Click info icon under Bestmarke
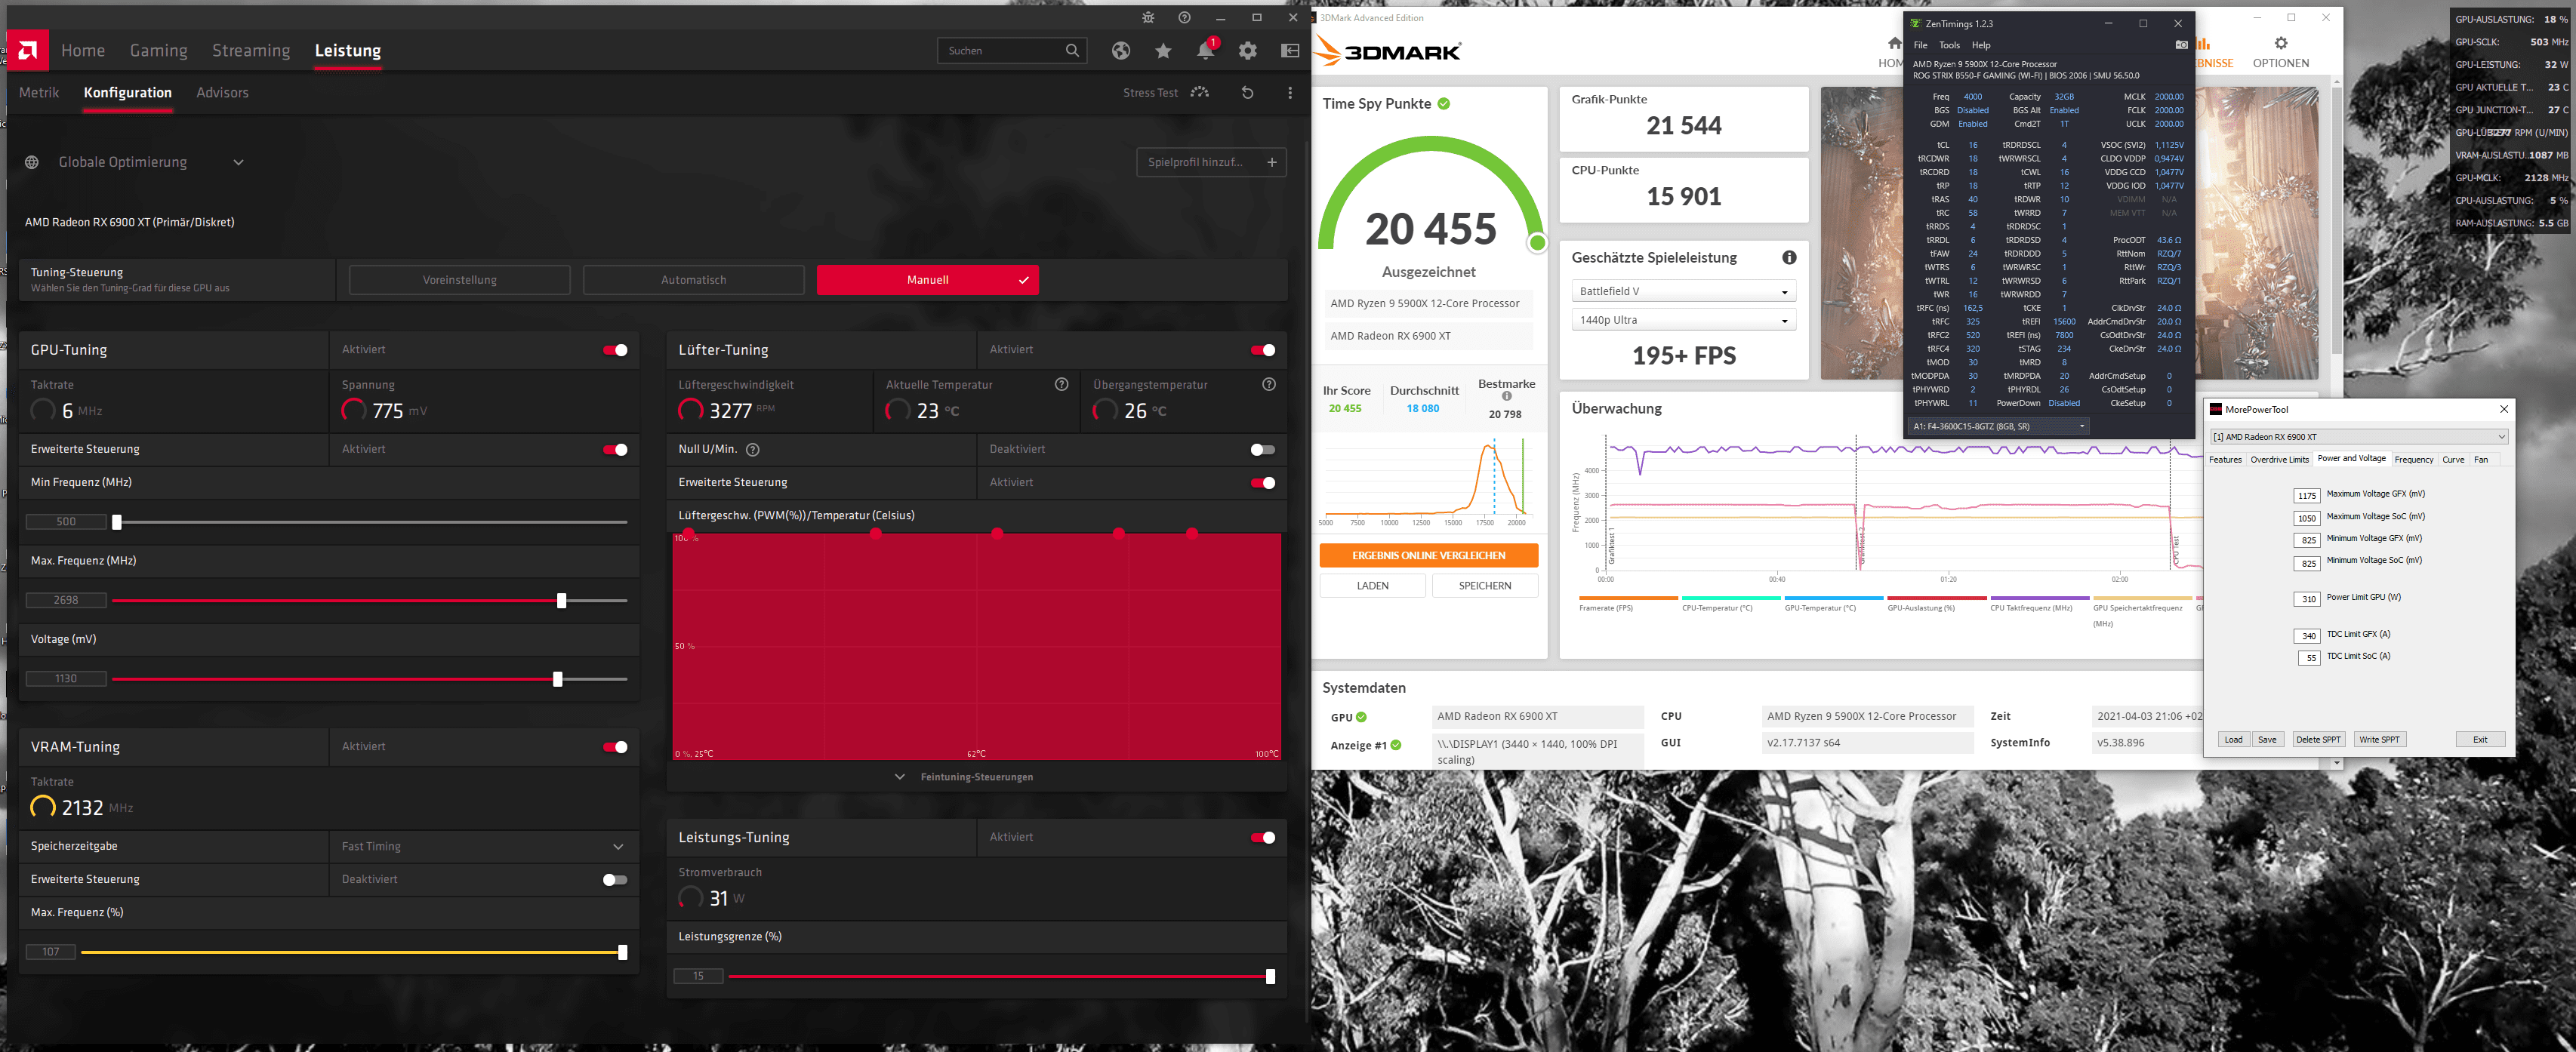Screen dimensions: 2576x1052 click(1506, 397)
